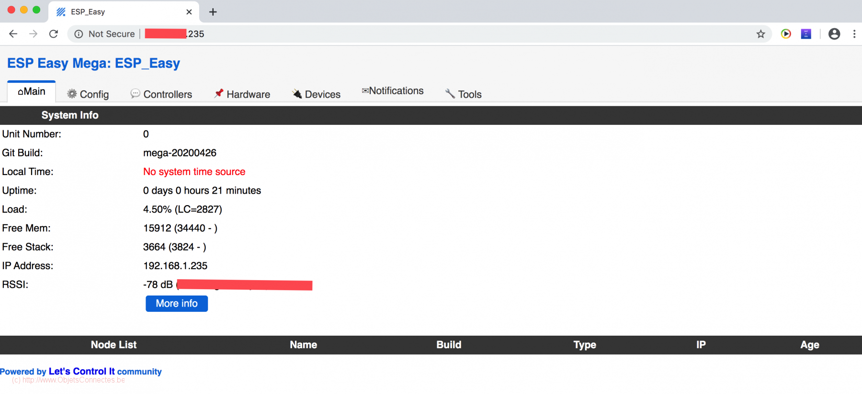The height and width of the screenshot is (394, 862).
Task: Click the RSSI value -78 dB
Action: pos(158,285)
